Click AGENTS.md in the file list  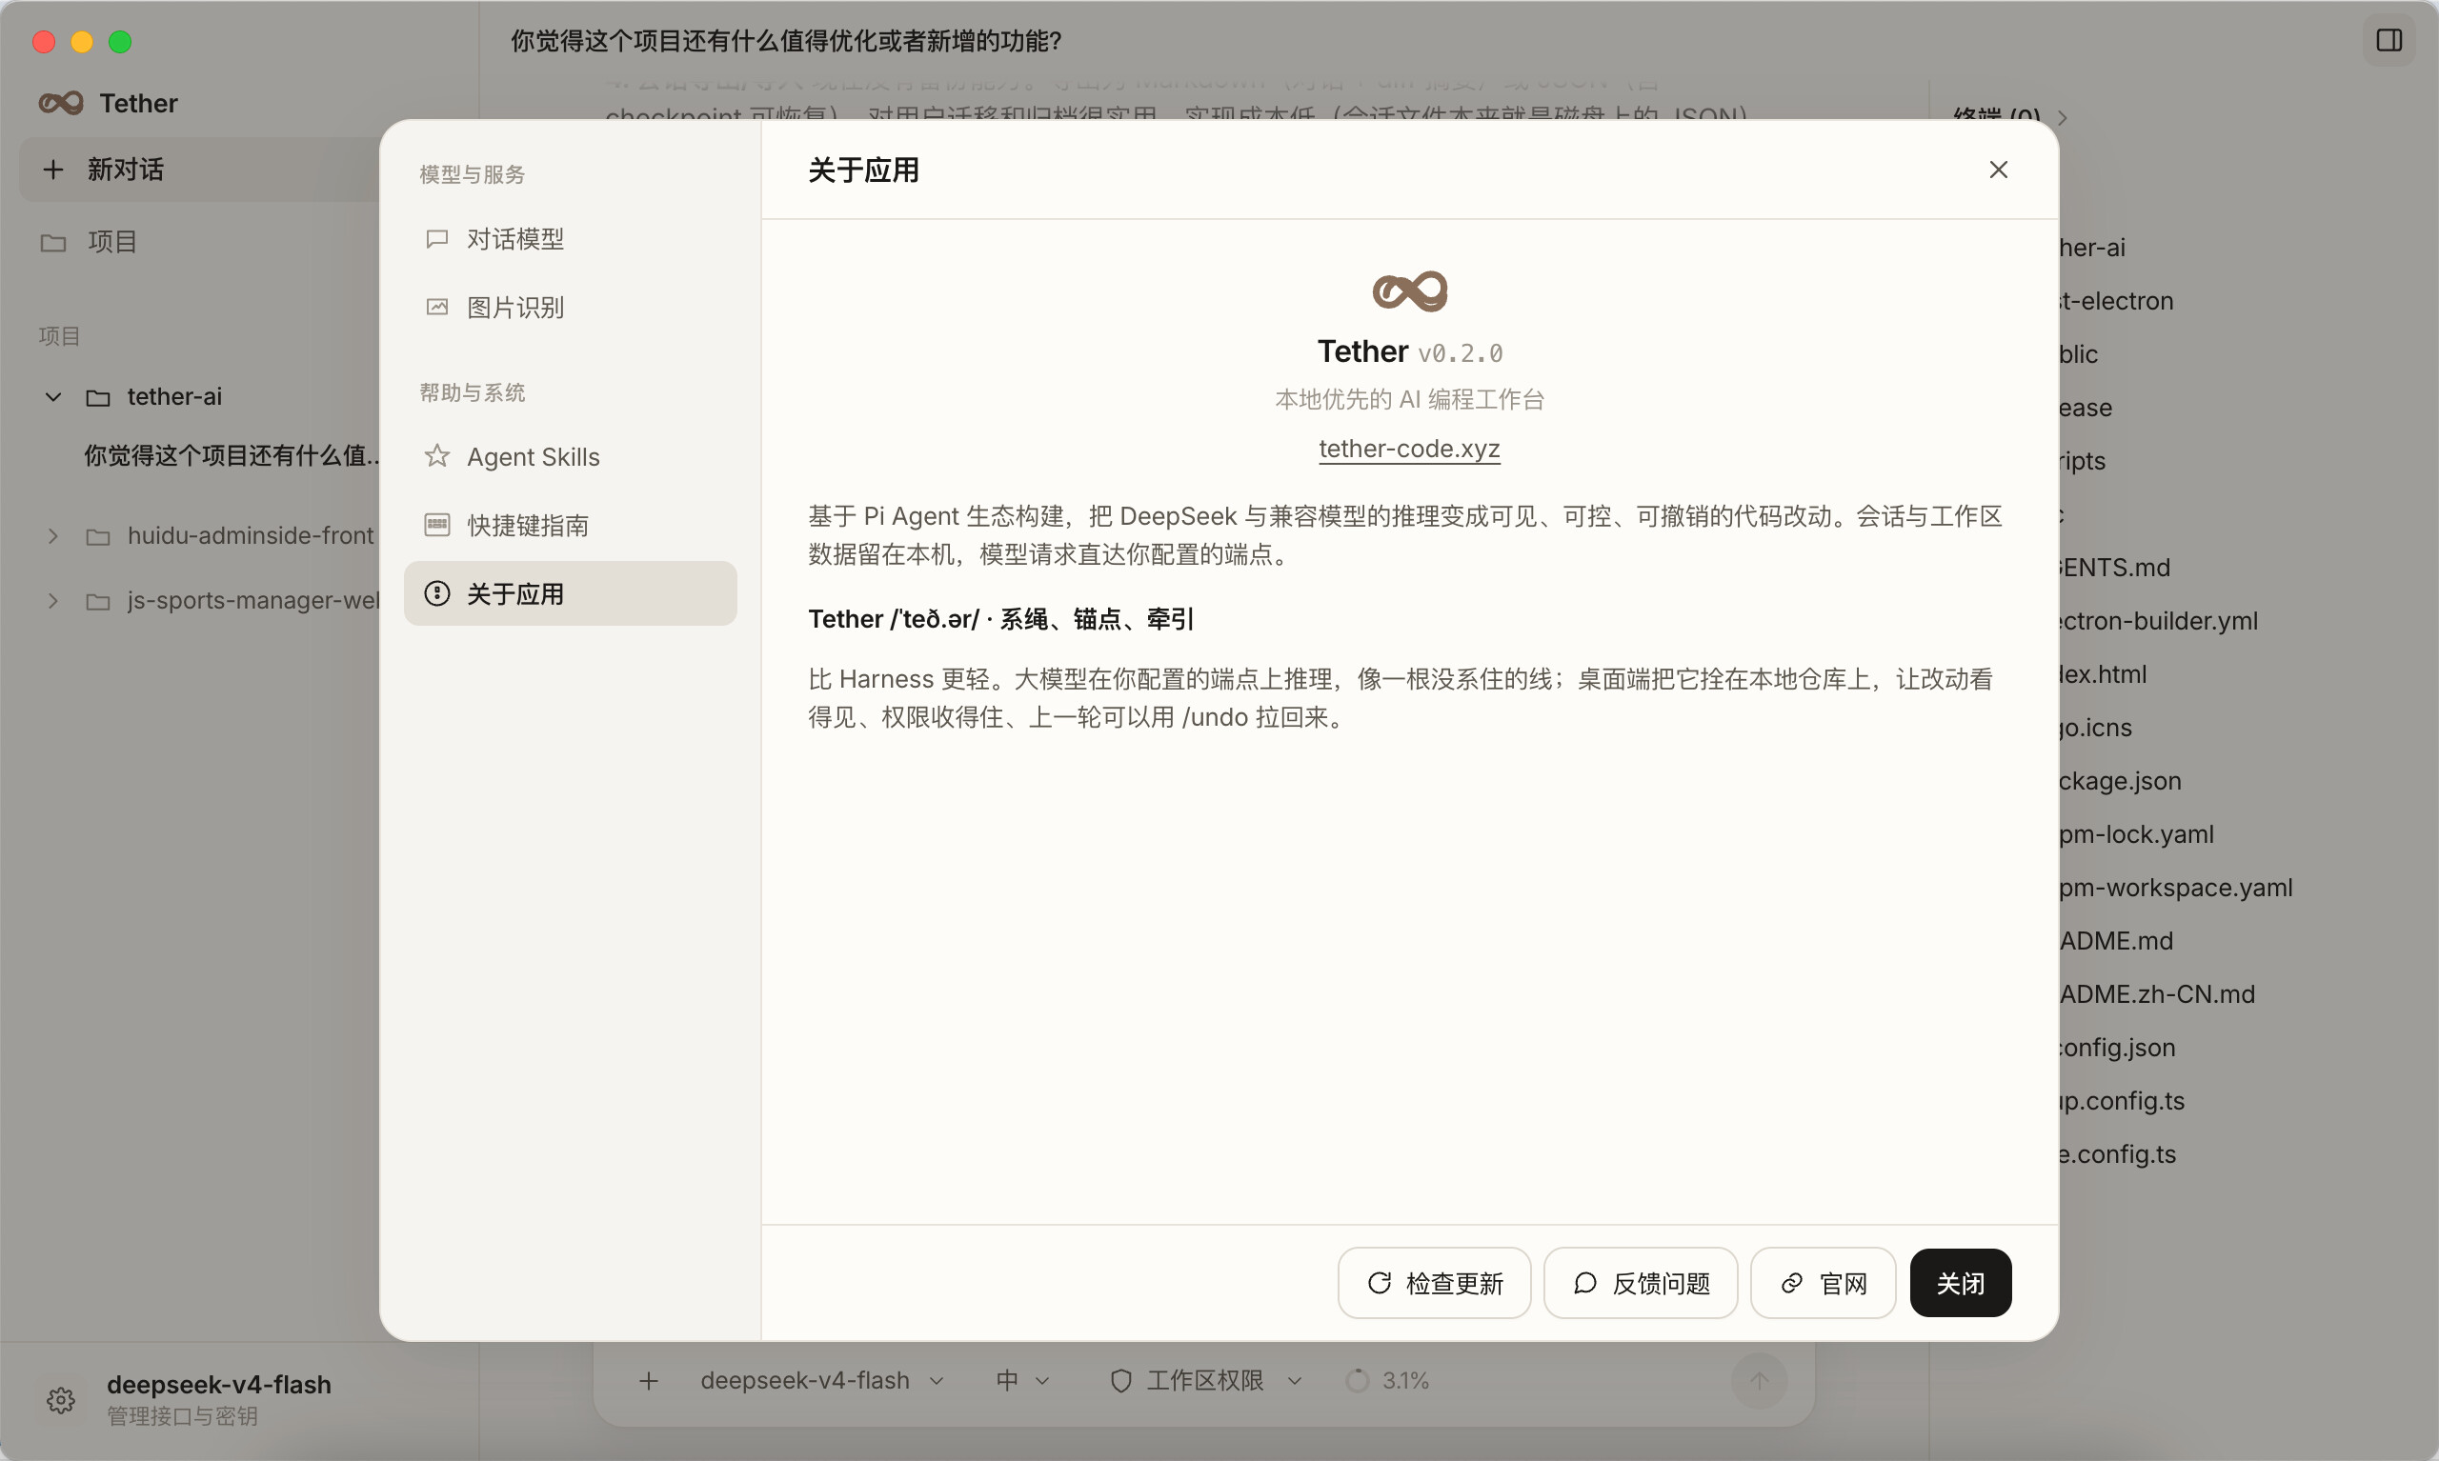point(2115,568)
